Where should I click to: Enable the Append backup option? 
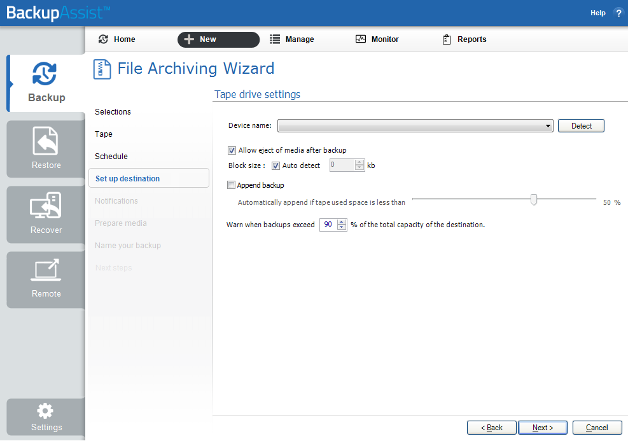[x=232, y=185]
